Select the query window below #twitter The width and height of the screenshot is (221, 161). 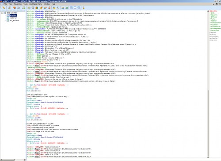pyautogui.click(x=13, y=18)
